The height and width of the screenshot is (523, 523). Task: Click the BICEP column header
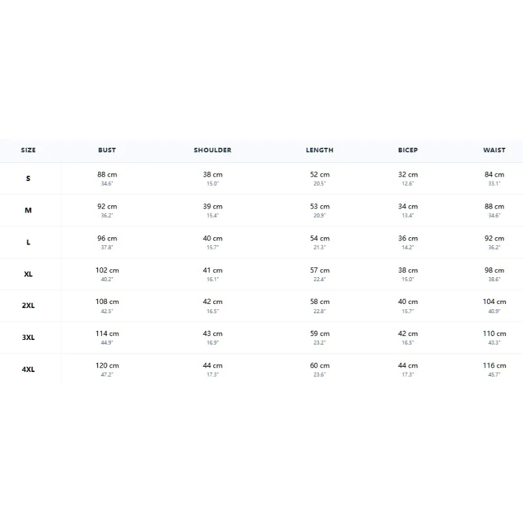[407, 150]
